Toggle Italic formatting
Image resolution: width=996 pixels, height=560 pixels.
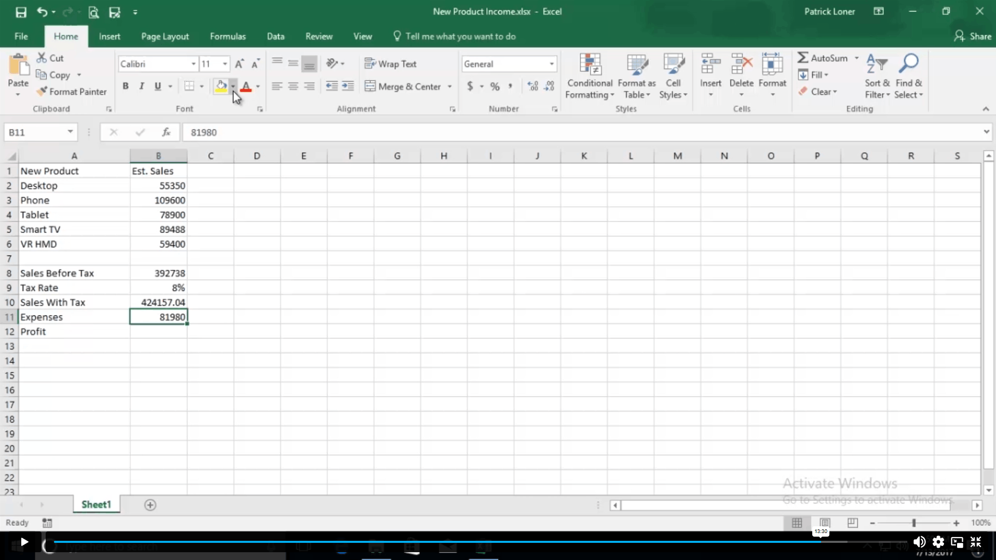[141, 87]
